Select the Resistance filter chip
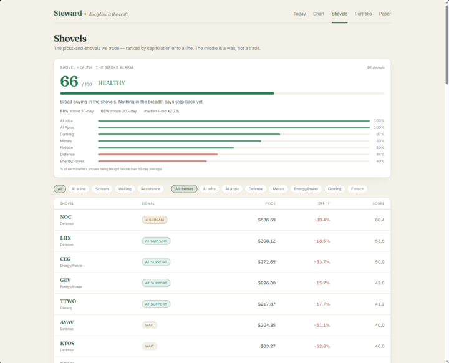 click(150, 189)
